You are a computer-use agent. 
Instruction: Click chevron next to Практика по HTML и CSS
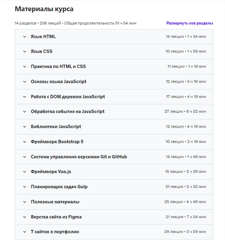pos(25,67)
